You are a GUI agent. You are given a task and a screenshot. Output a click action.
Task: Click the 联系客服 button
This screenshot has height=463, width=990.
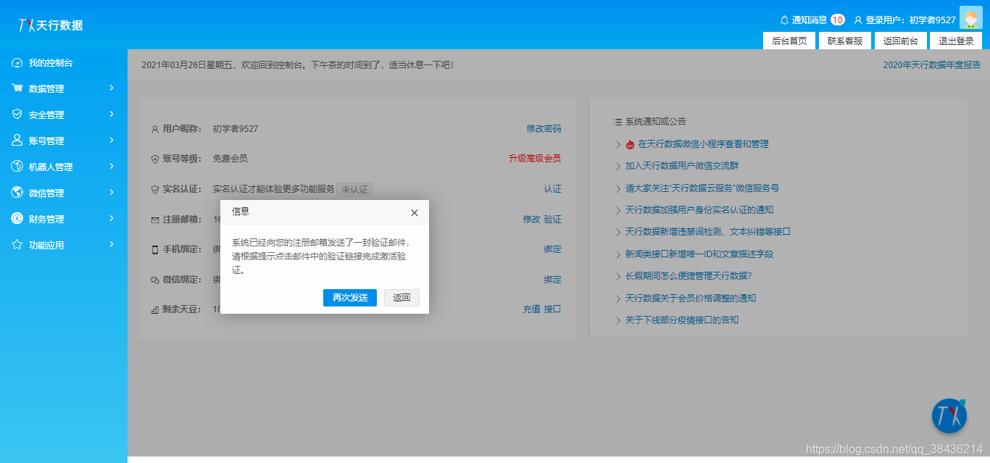(845, 41)
